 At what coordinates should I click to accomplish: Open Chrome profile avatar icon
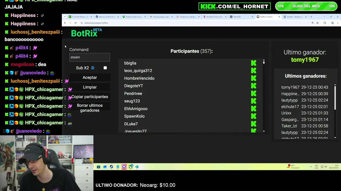pos(332,23)
